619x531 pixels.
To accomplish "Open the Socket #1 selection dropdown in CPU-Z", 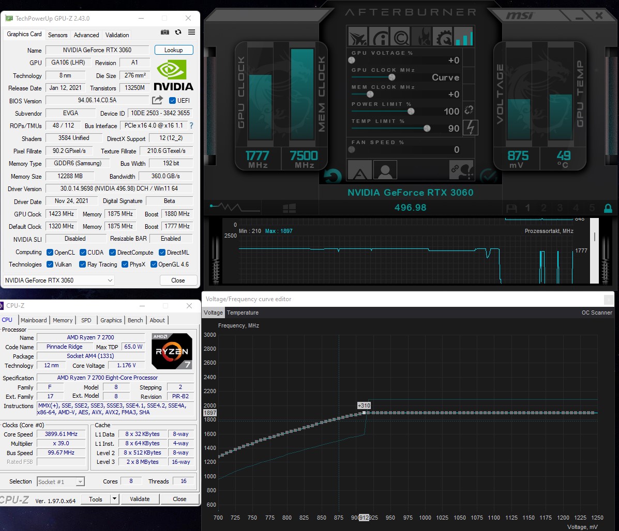I will tap(61, 482).
